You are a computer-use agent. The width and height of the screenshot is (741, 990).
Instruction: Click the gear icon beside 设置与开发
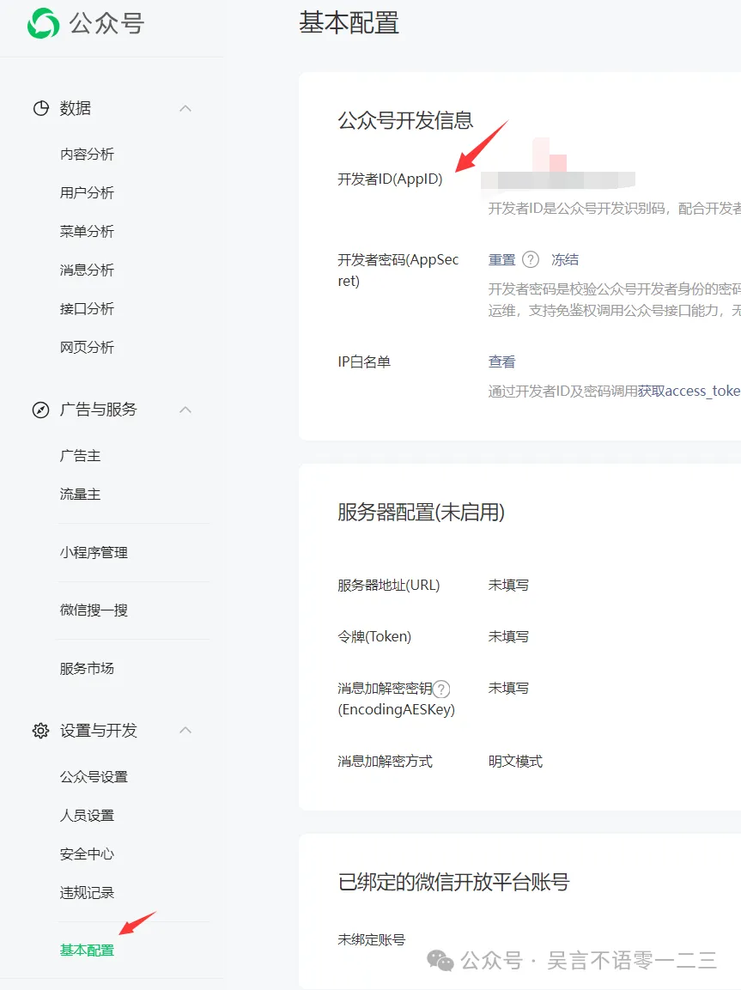click(40, 731)
